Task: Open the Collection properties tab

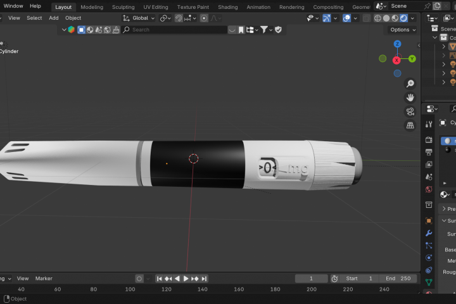Action: tap(429, 205)
